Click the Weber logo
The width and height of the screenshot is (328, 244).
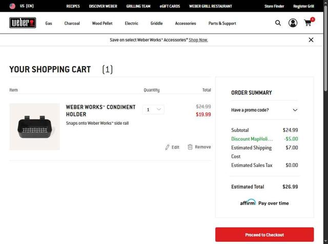23,23
